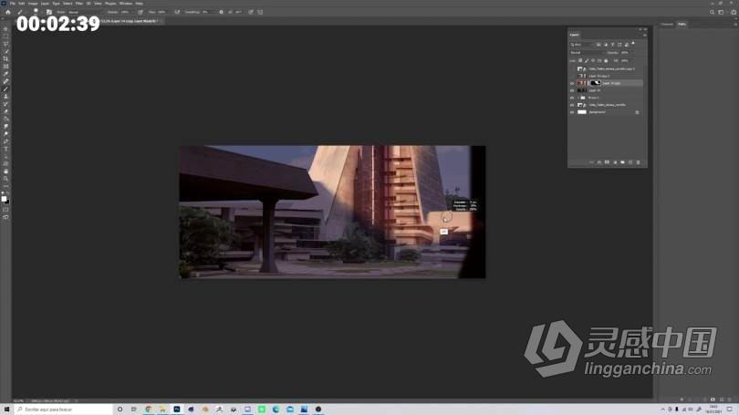
Task: Hide the Background layer
Action: coord(572,112)
